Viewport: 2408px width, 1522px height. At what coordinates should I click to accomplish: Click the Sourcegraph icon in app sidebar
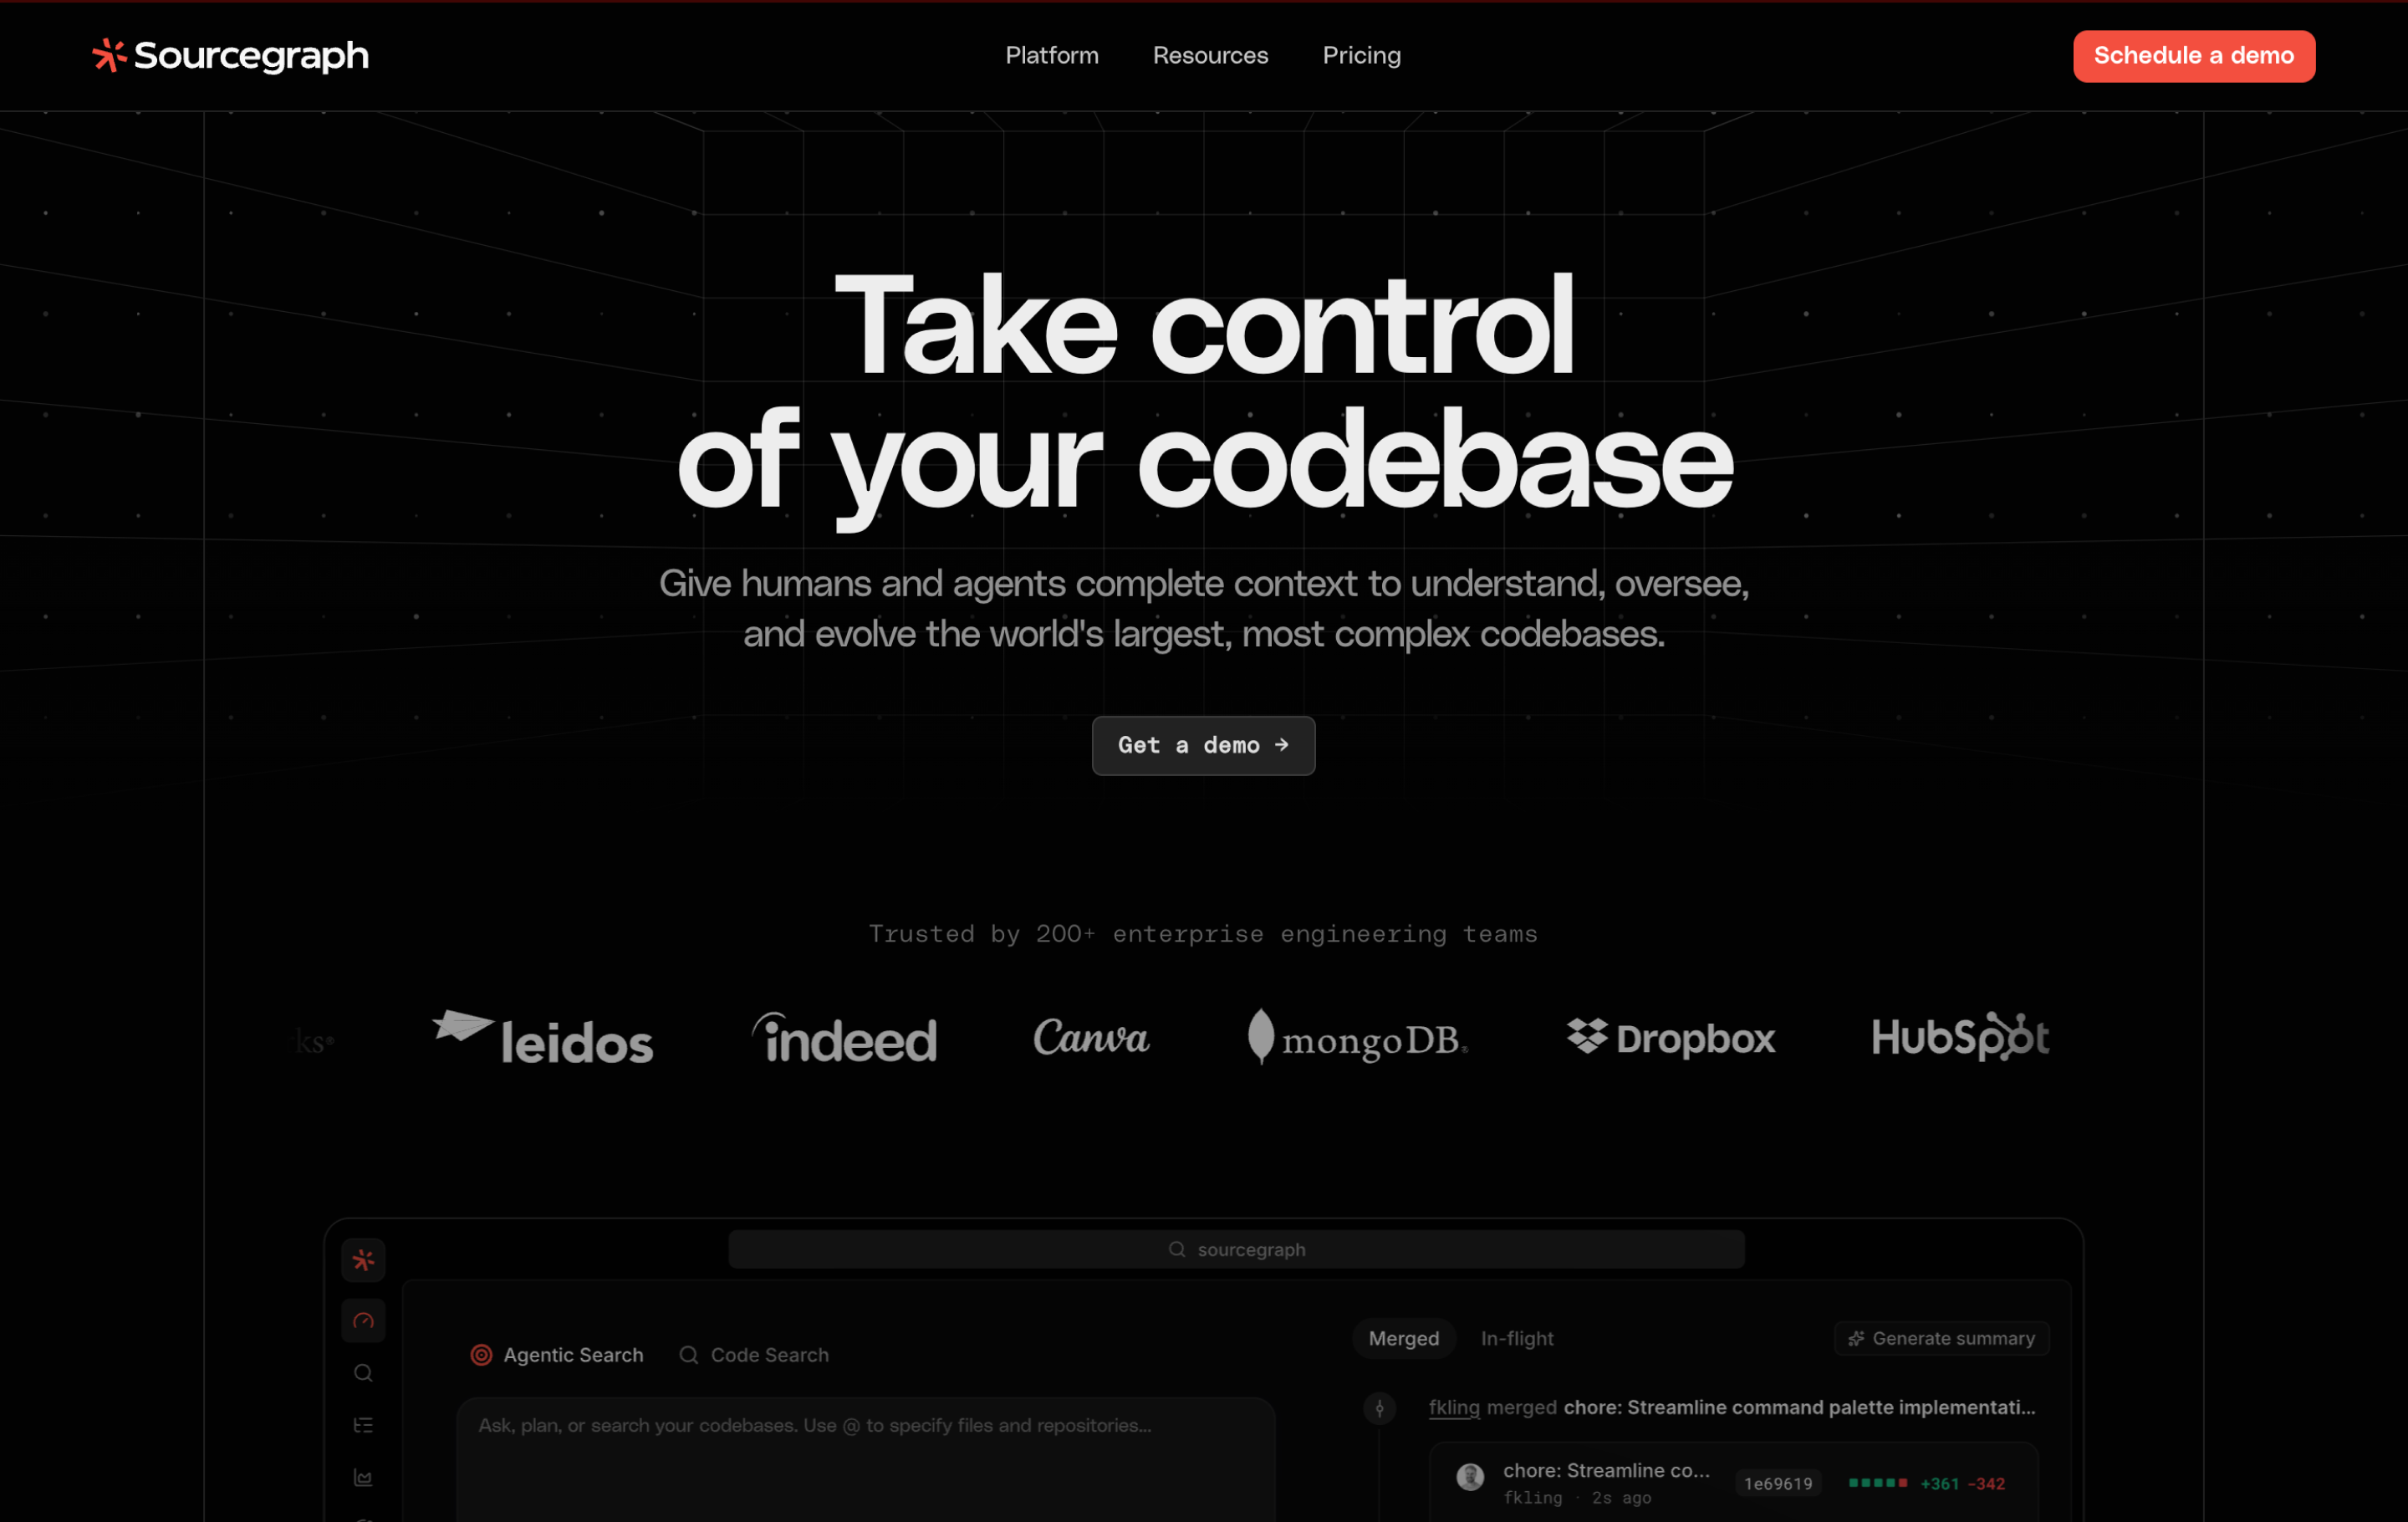(363, 1260)
